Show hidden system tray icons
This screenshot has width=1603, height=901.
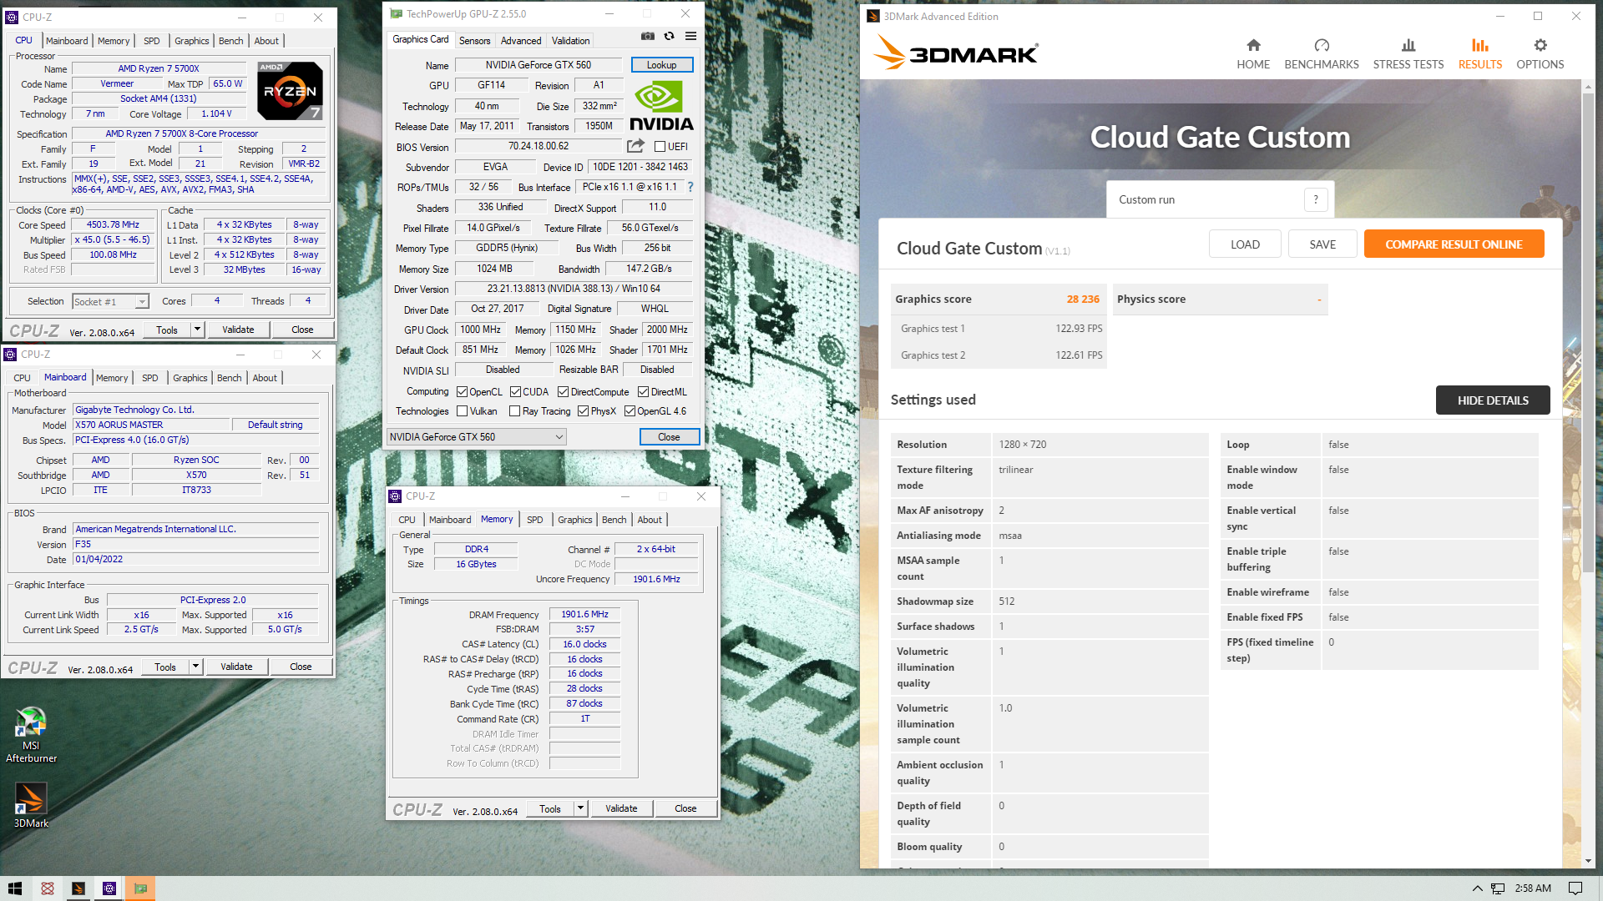click(1477, 888)
